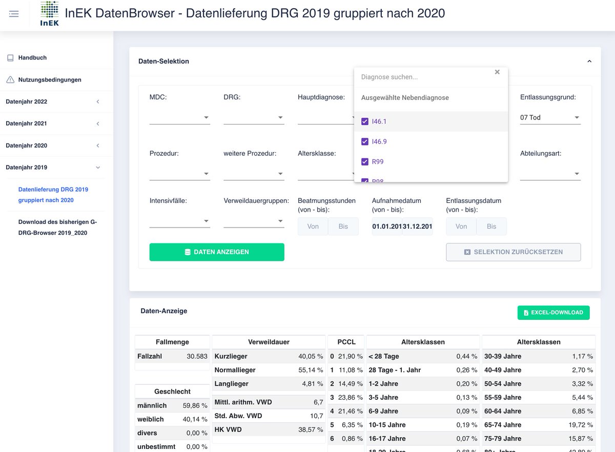Open the Intensivfälle dropdown
This screenshot has height=452, width=615.
(x=180, y=221)
